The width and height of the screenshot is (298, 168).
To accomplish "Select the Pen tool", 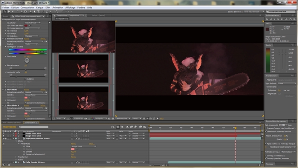I will coord(34,11).
